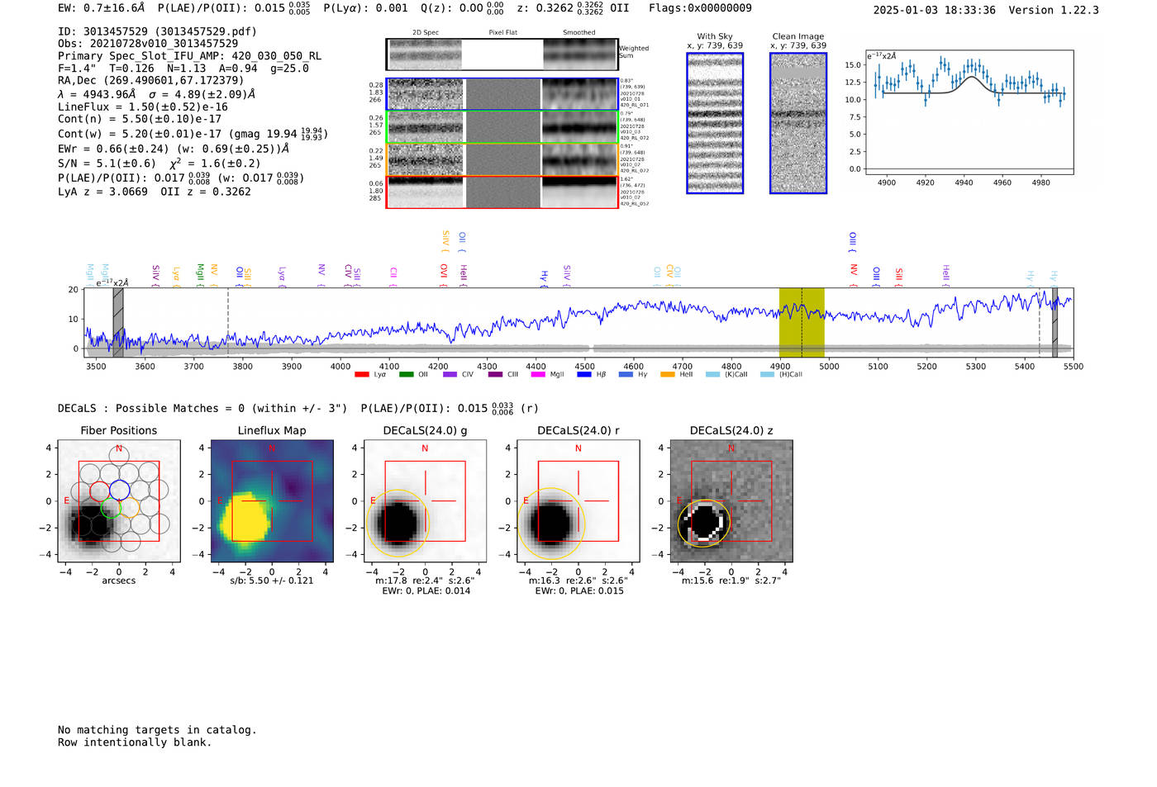1157x787 pixels.
Task: Click the Lyα red legend swatch
Action: pyautogui.click(x=361, y=375)
